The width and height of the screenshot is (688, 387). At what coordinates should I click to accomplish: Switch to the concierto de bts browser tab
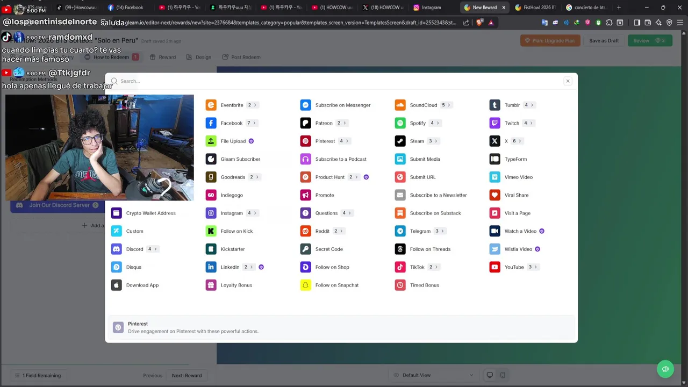585,8
